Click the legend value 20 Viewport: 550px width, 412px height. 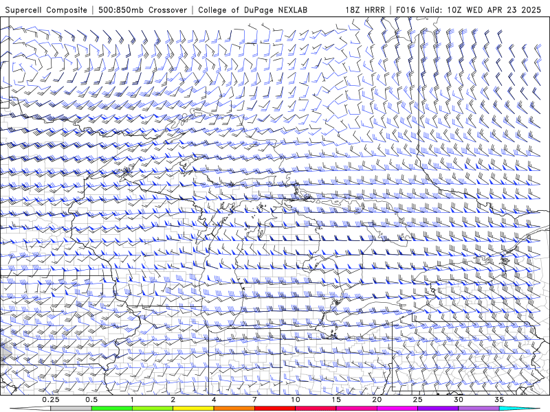point(377,400)
